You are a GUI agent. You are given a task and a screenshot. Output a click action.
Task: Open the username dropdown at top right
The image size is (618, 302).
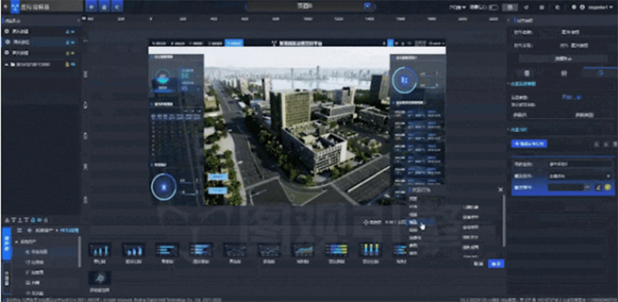tap(599, 7)
